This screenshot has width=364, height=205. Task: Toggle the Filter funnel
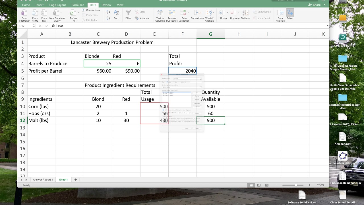[x=128, y=15]
